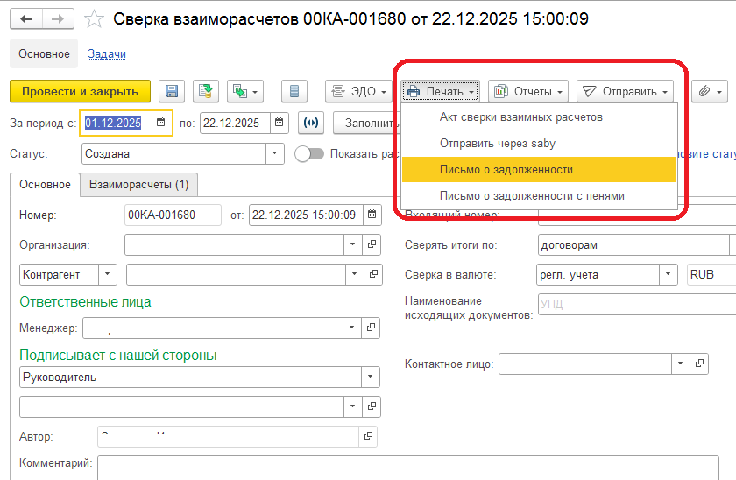Viewport: 736px width, 480px height.
Task: Open the Отчеты menu button
Action: [x=528, y=91]
